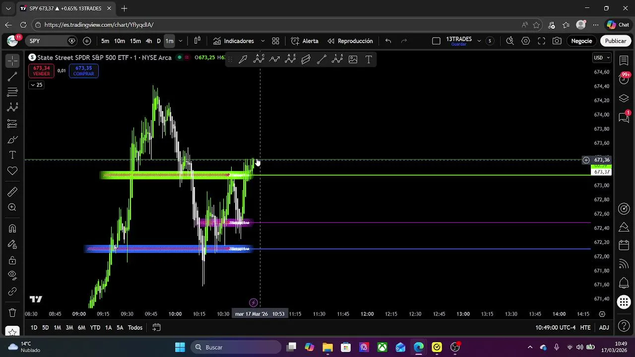The height and width of the screenshot is (357, 635).
Task: Select the text T in floating toolbar
Action: [x=369, y=59]
